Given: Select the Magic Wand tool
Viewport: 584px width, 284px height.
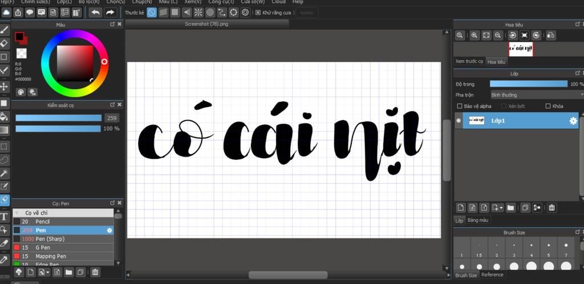Looking at the screenshot, I should [x=4, y=173].
